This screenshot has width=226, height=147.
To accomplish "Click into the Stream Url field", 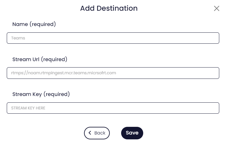I will click(113, 73).
